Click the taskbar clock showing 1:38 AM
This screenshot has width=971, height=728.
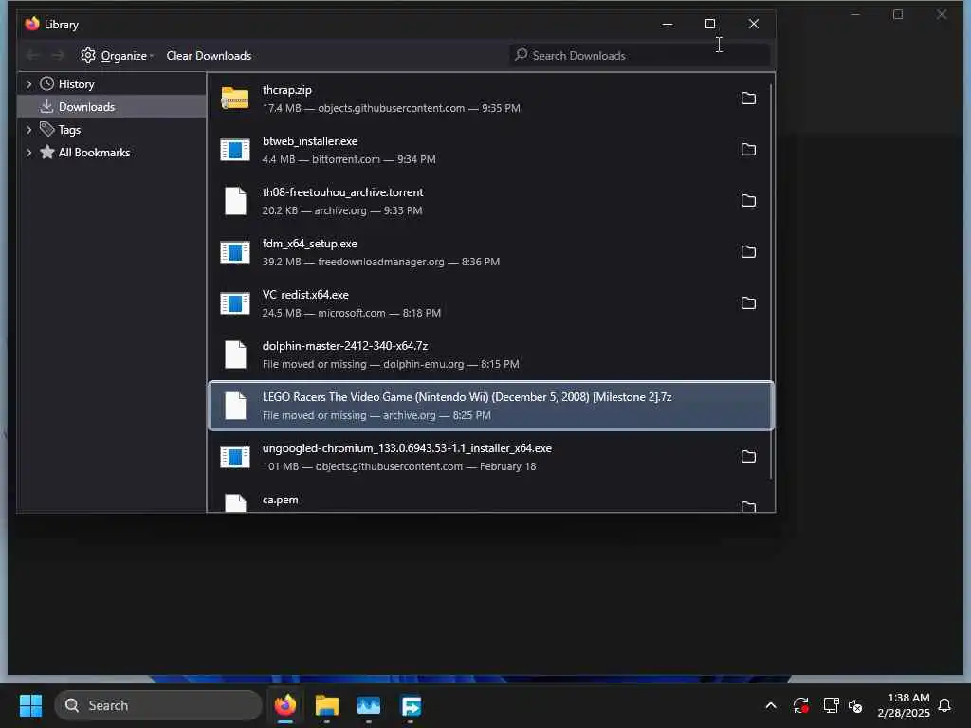pos(904,705)
